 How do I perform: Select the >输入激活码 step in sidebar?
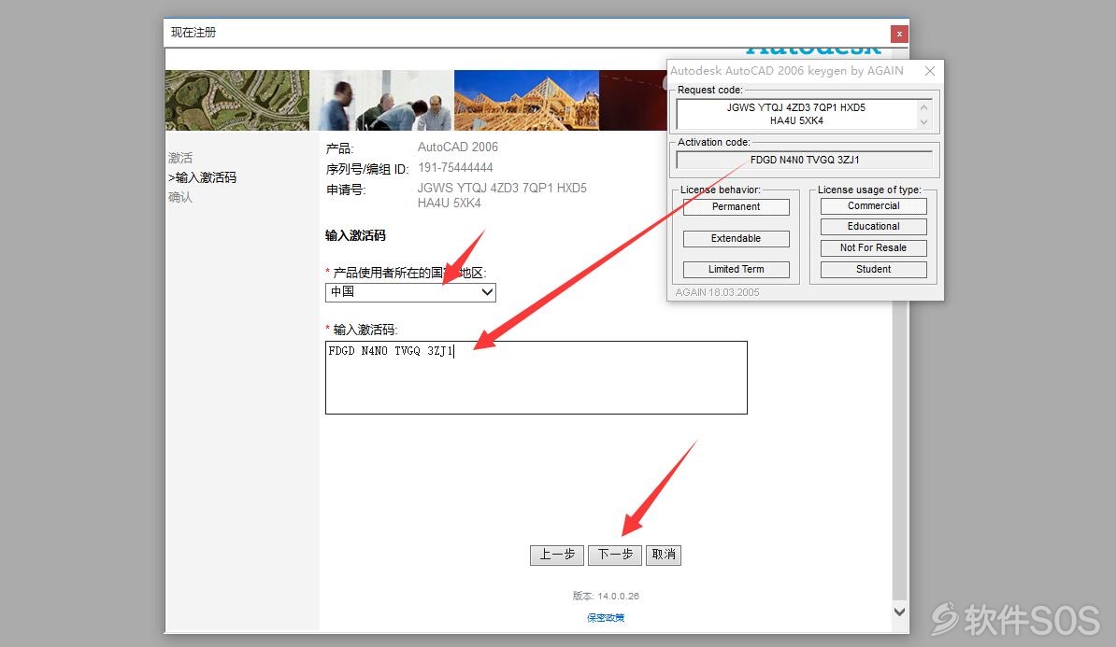click(x=202, y=177)
